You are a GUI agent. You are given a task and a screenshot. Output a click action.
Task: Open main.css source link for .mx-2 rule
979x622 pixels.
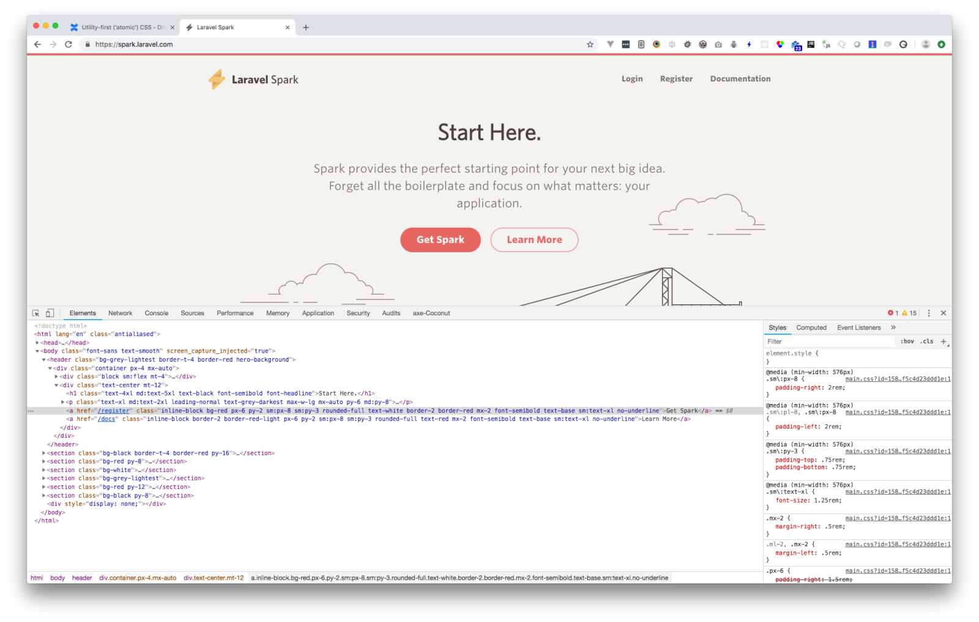click(x=898, y=519)
